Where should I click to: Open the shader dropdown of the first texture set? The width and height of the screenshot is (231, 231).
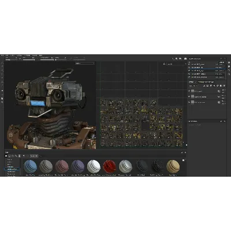(x=219, y=64)
